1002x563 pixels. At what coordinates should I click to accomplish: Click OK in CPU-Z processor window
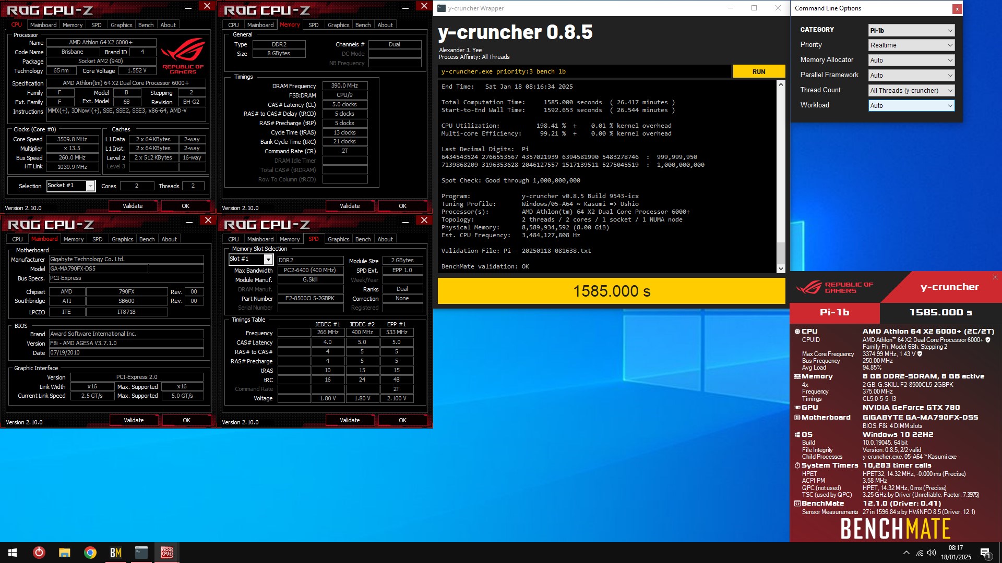(x=185, y=206)
